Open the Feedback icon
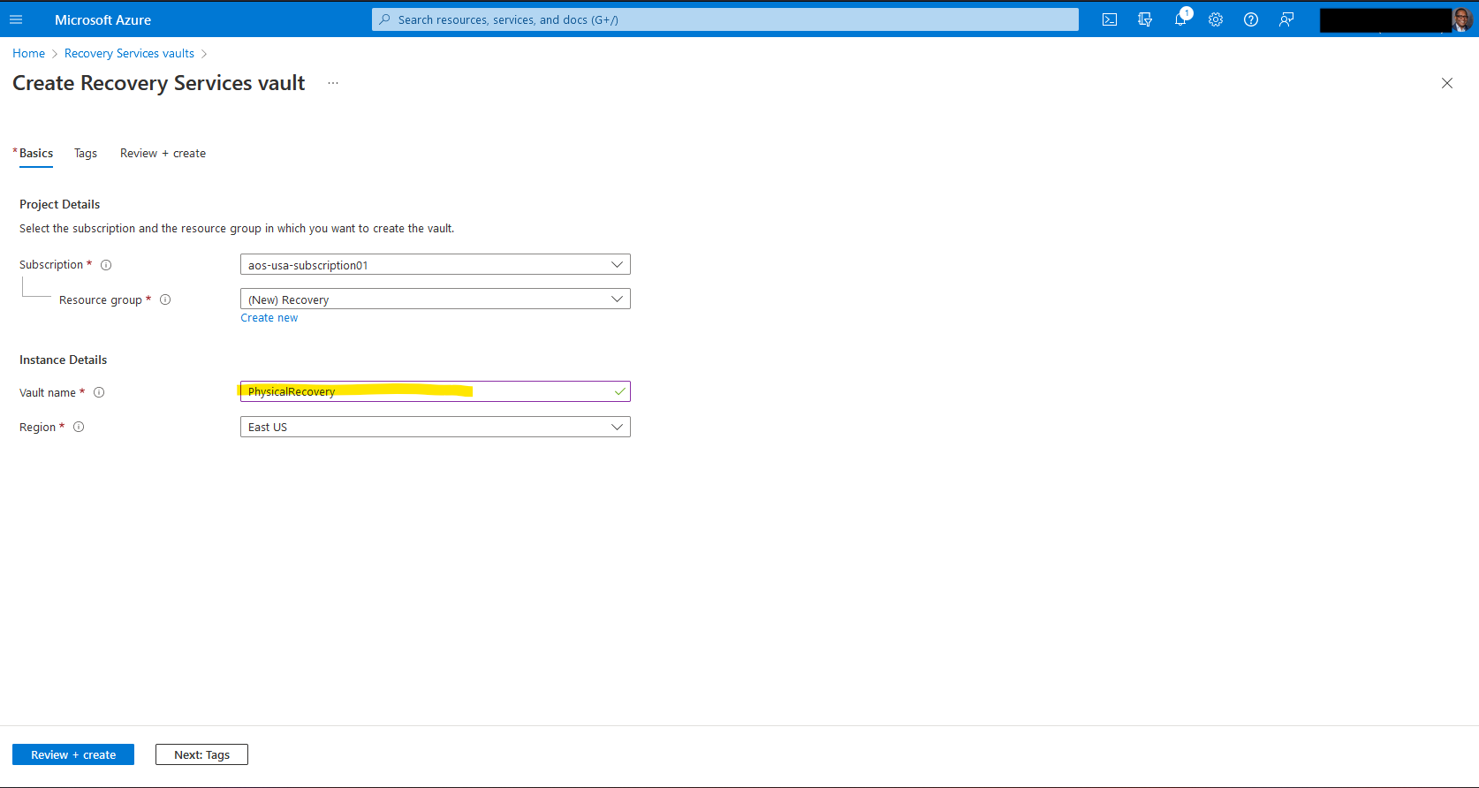This screenshot has height=788, width=1479. click(x=1286, y=19)
